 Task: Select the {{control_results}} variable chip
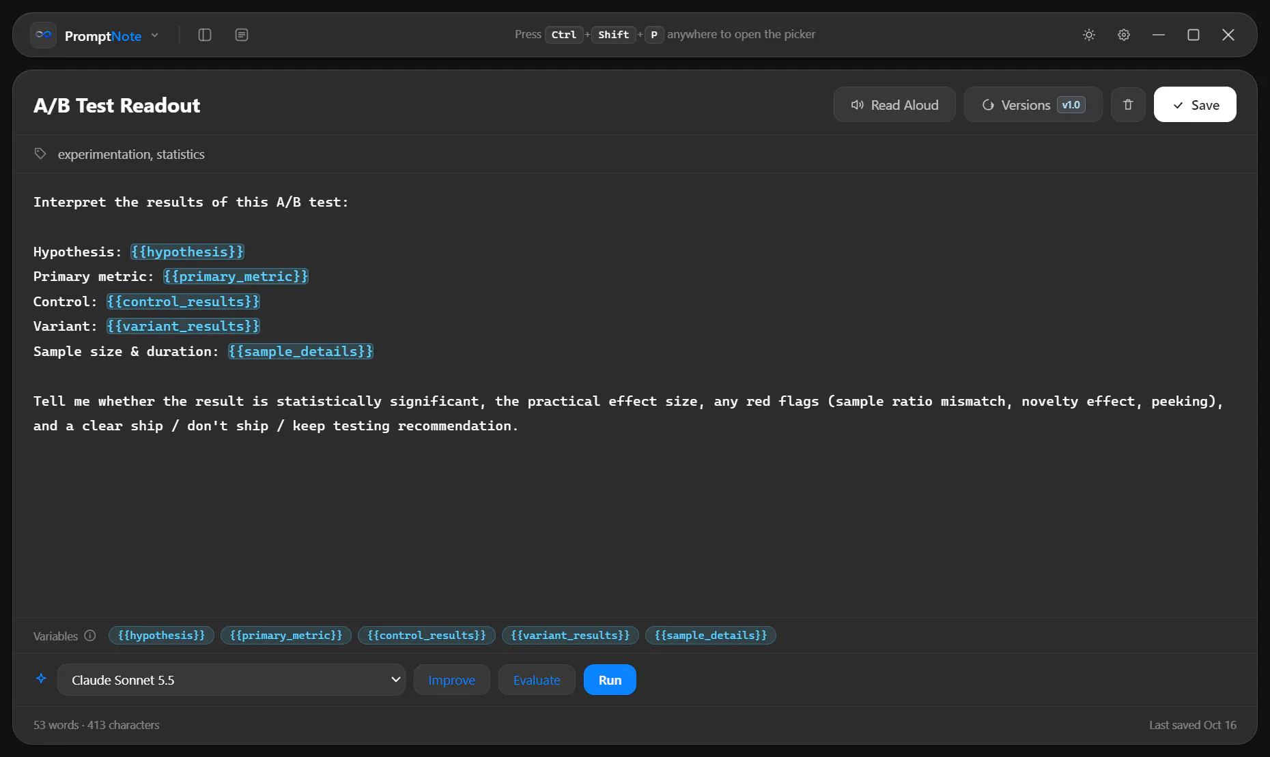427,636
